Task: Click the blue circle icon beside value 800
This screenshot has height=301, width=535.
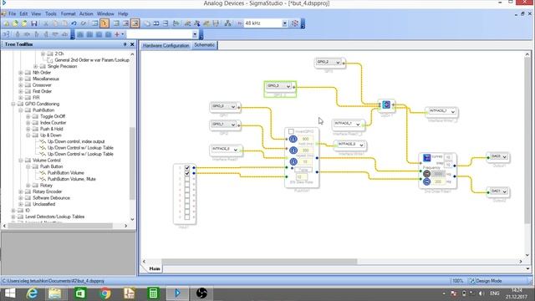Action: coord(293,139)
